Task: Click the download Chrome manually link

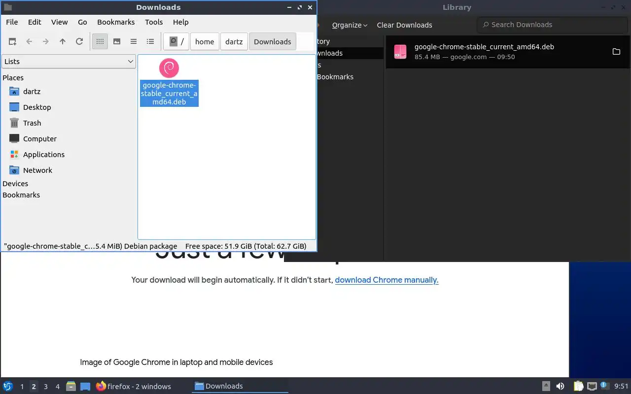Action: (x=386, y=280)
